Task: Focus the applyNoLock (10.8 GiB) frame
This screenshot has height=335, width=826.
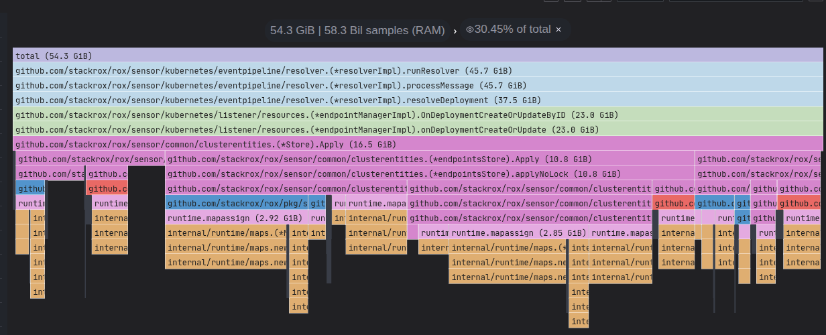Action: (429, 174)
